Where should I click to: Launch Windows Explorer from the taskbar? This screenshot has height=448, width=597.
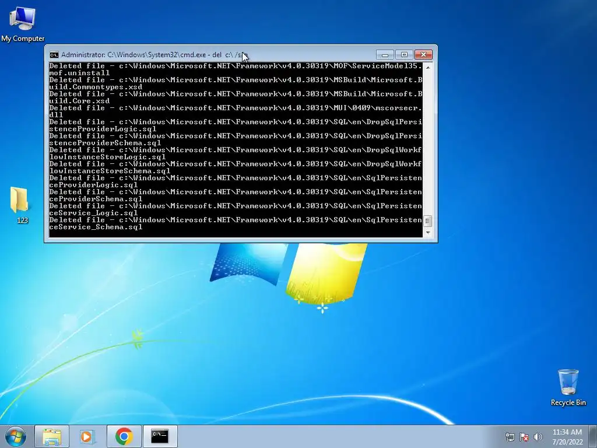pyautogui.click(x=52, y=436)
